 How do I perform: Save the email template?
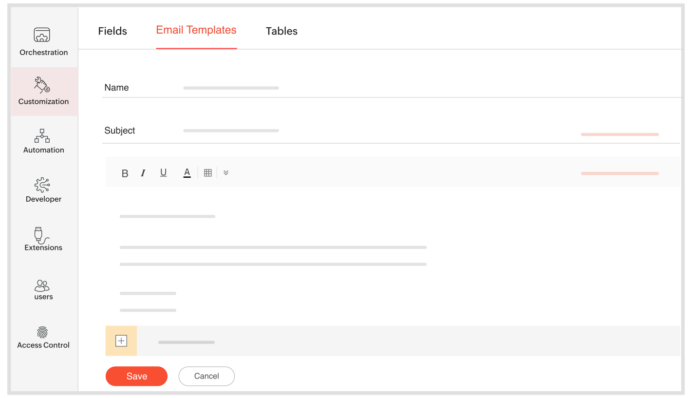point(136,376)
